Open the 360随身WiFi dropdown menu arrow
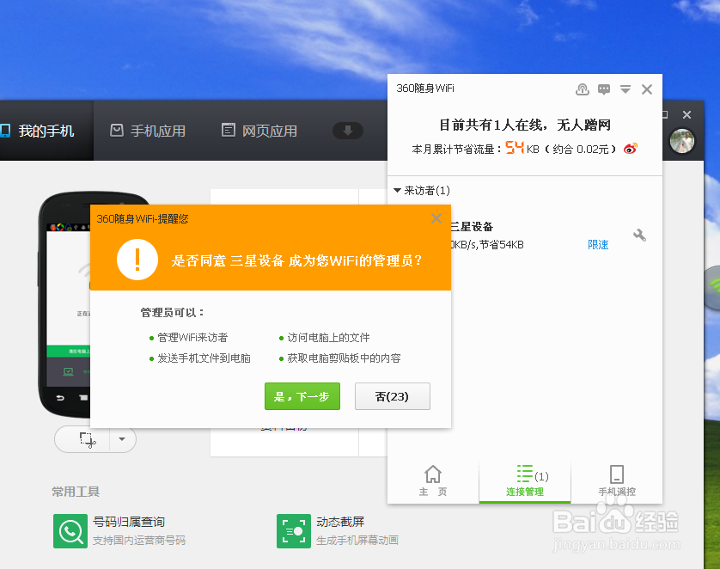Screen dimensions: 720x569 click(625, 89)
